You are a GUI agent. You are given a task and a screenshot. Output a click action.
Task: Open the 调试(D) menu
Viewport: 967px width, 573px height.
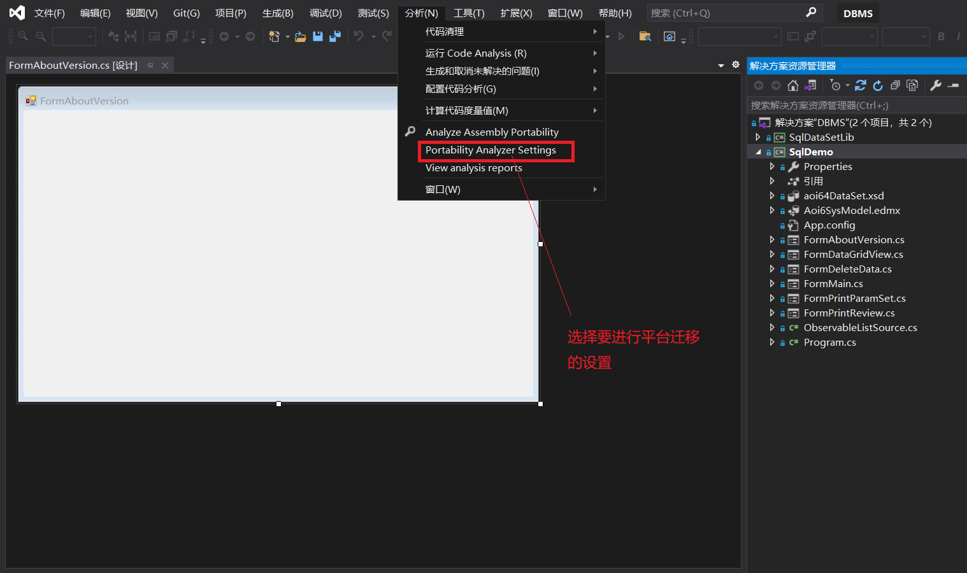tap(326, 13)
